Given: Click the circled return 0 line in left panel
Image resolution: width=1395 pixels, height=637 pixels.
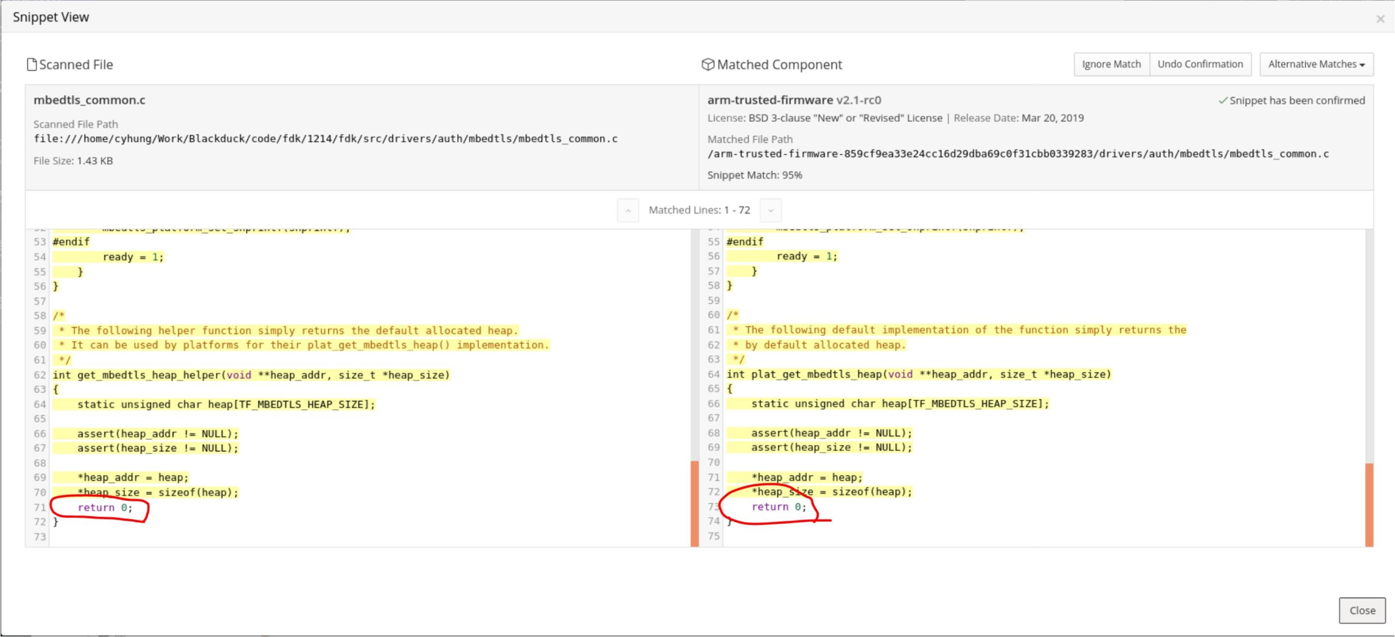Looking at the screenshot, I should (x=106, y=507).
